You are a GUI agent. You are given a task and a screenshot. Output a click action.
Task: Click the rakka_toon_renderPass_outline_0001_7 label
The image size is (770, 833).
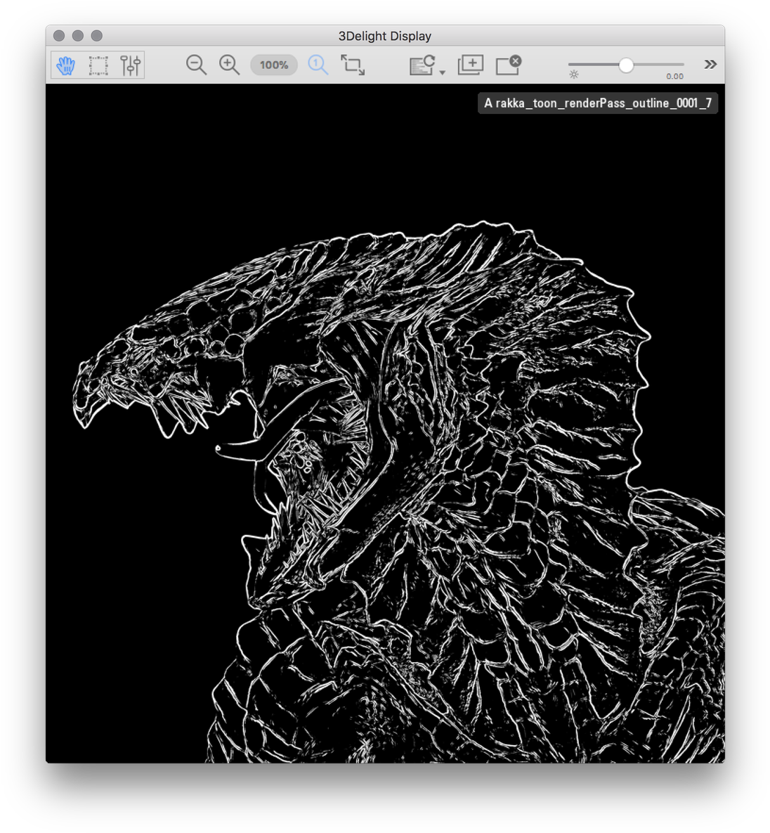[598, 103]
